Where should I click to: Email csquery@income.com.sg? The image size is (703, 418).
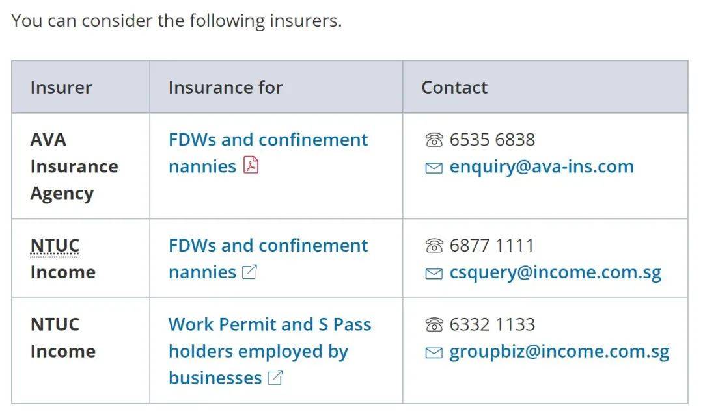[x=555, y=272]
